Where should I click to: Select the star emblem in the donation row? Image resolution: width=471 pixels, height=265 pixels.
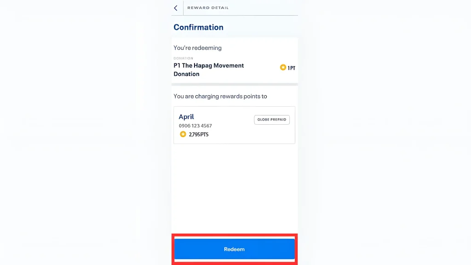coord(283,67)
